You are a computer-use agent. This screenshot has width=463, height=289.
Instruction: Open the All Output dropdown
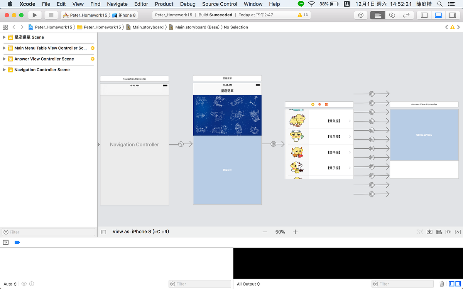[248, 284]
